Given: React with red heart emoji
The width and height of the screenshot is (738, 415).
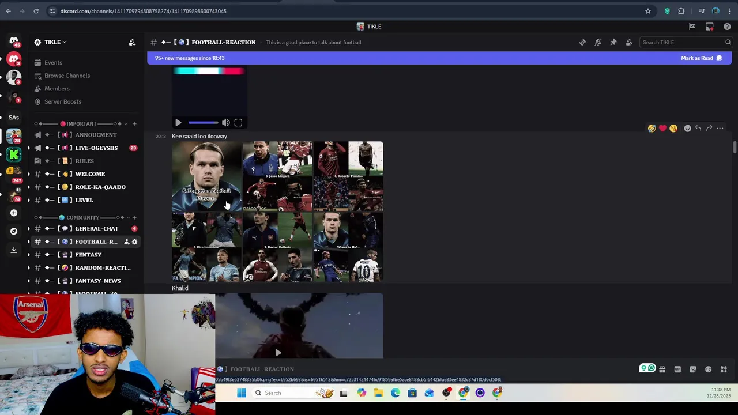Looking at the screenshot, I should click(x=662, y=129).
